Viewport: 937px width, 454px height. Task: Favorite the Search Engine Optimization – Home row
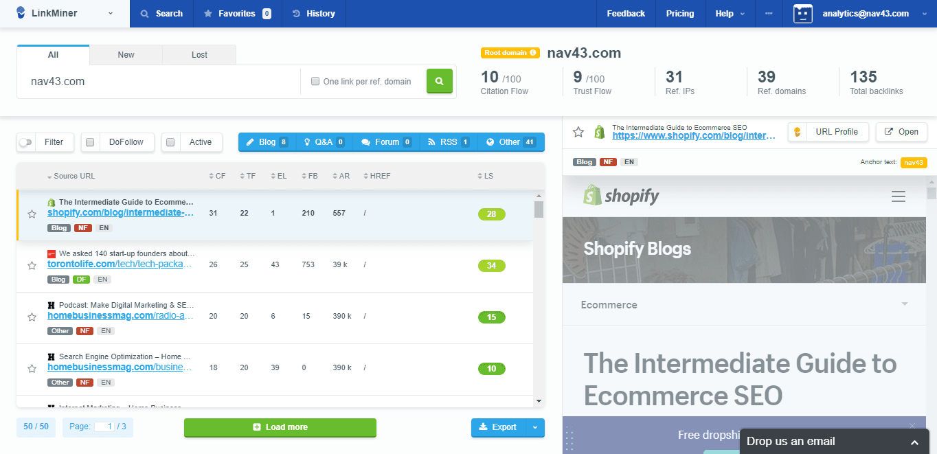(x=32, y=369)
